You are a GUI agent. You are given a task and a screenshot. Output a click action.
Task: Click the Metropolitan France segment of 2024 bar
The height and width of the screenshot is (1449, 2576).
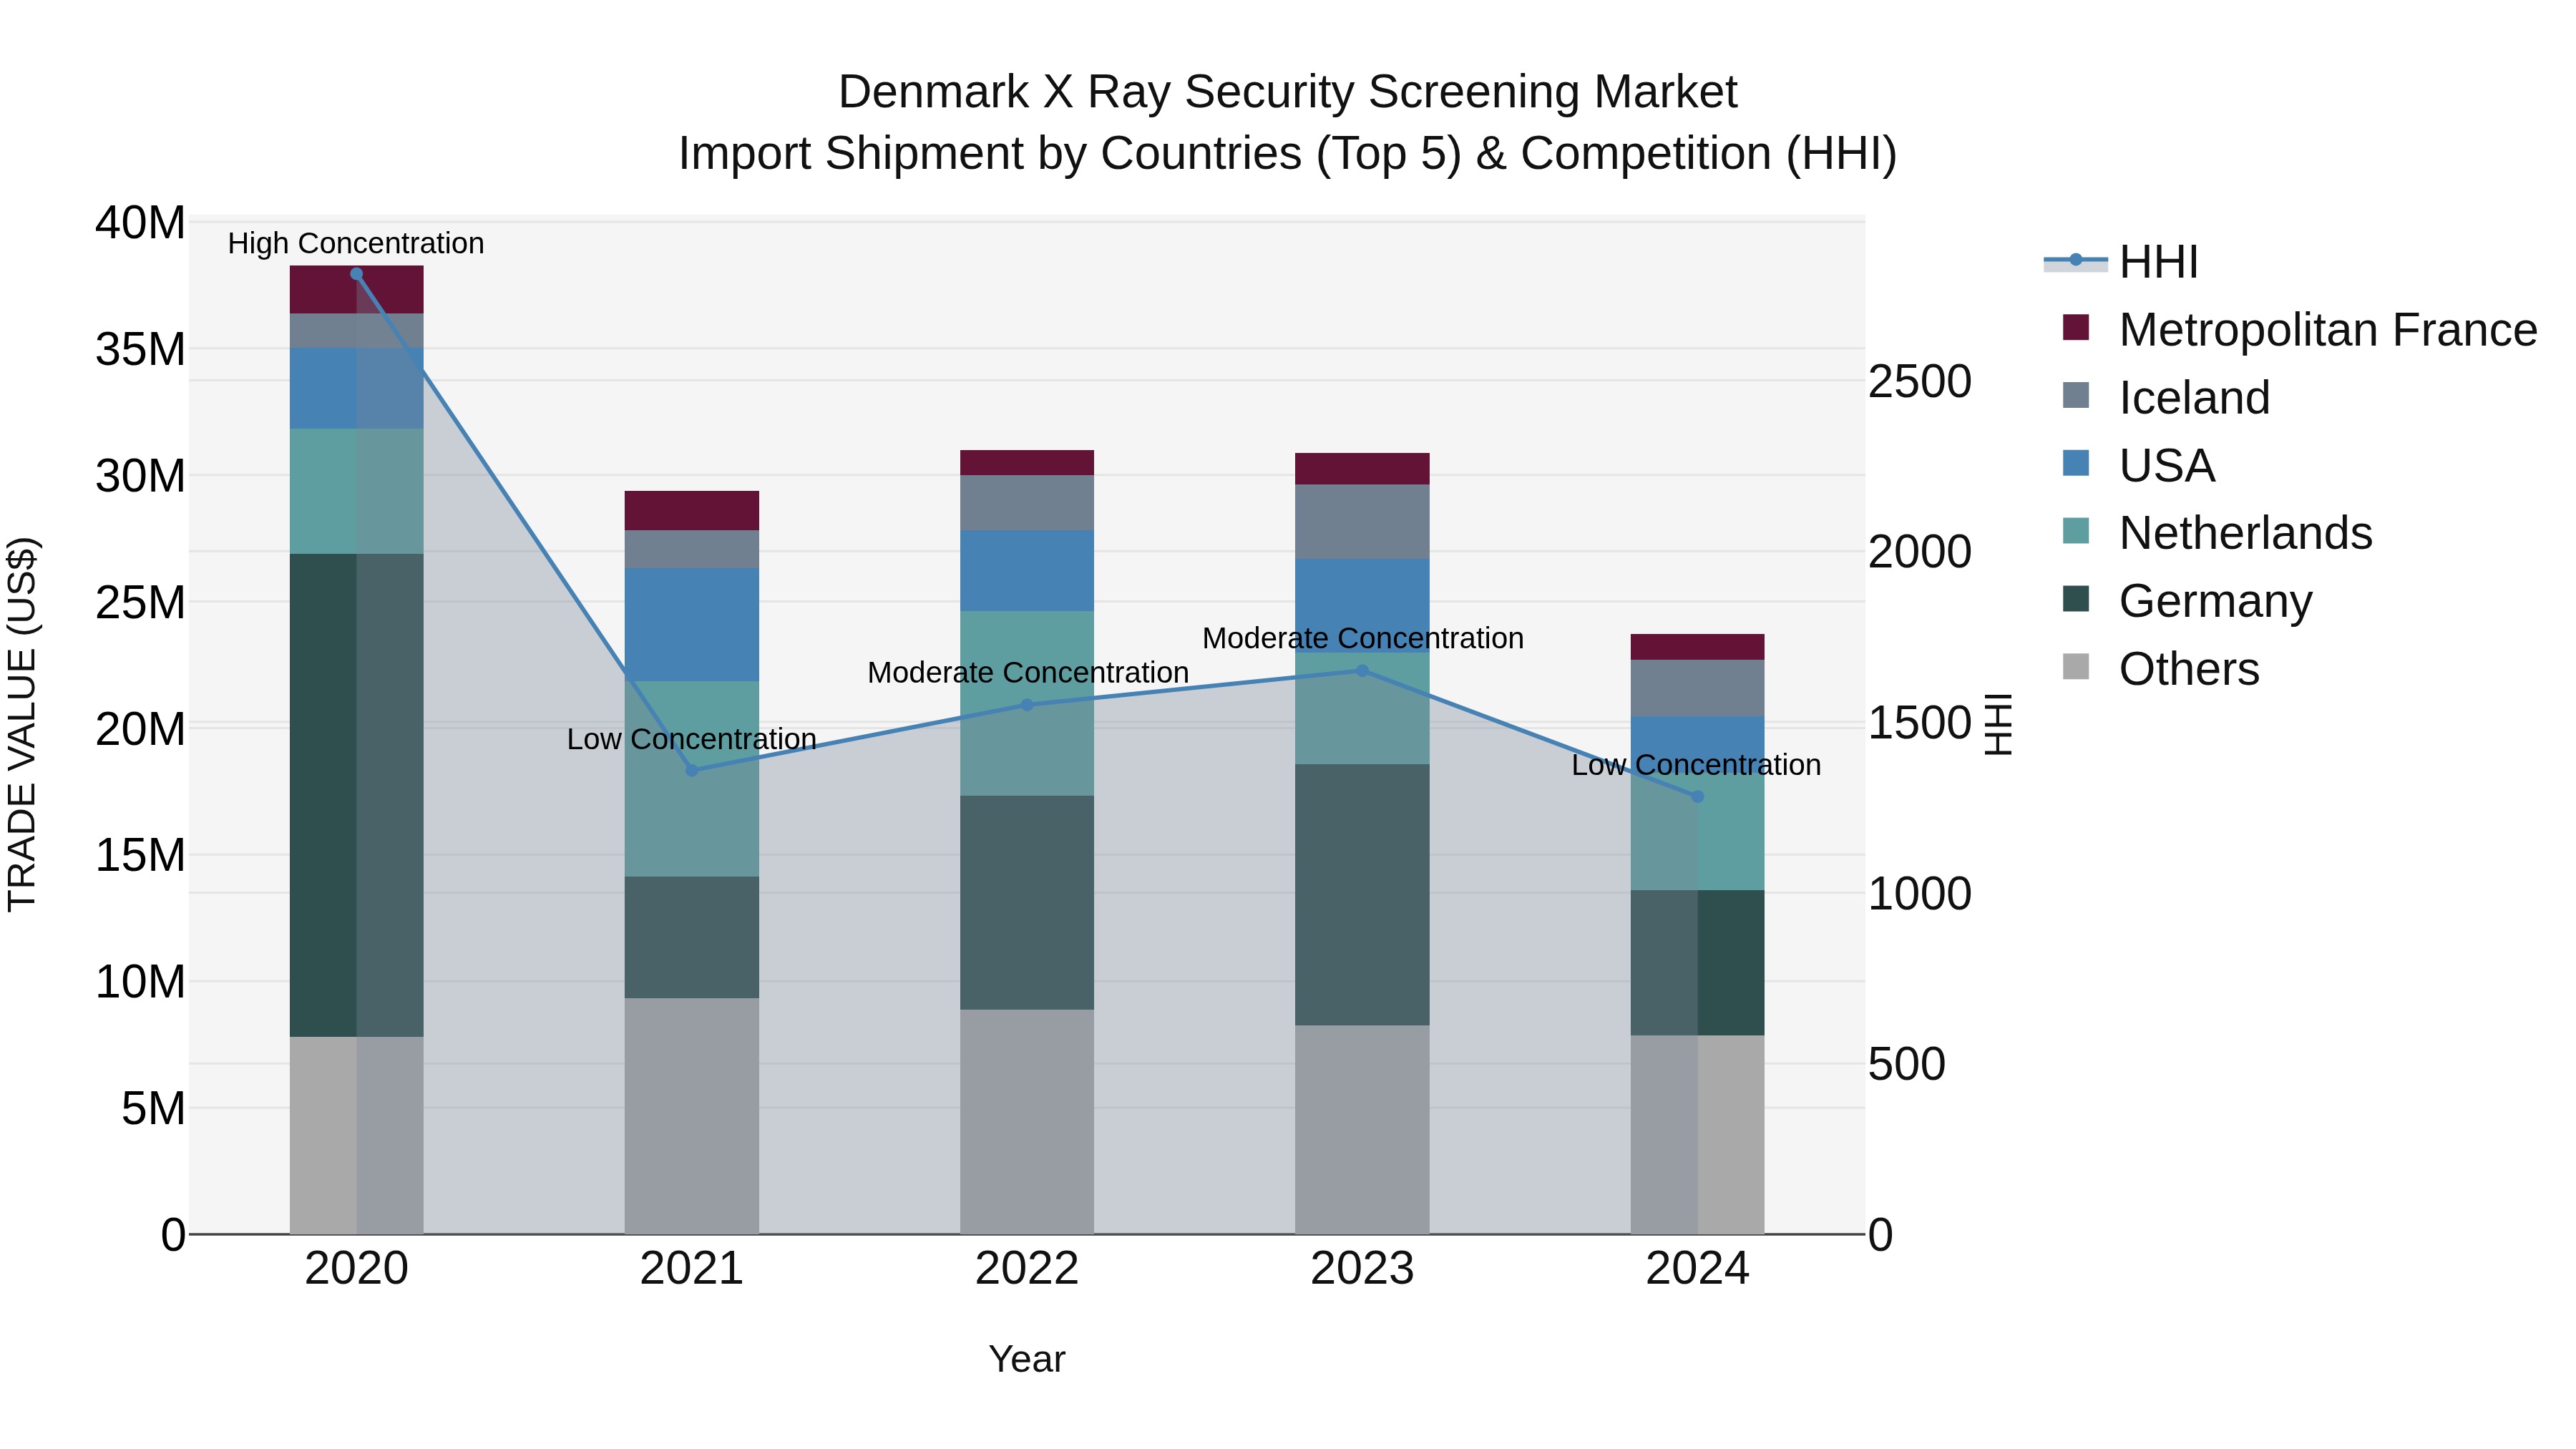pyautogui.click(x=1697, y=647)
